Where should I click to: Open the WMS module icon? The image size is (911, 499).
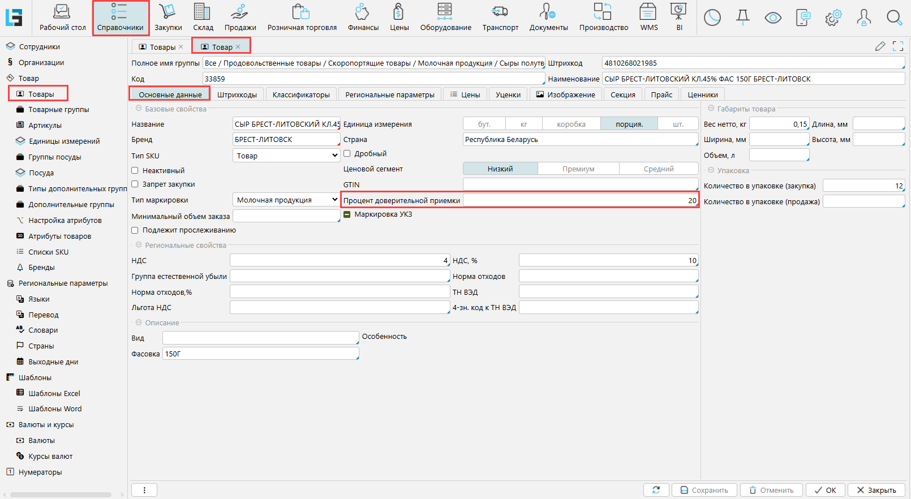point(648,12)
